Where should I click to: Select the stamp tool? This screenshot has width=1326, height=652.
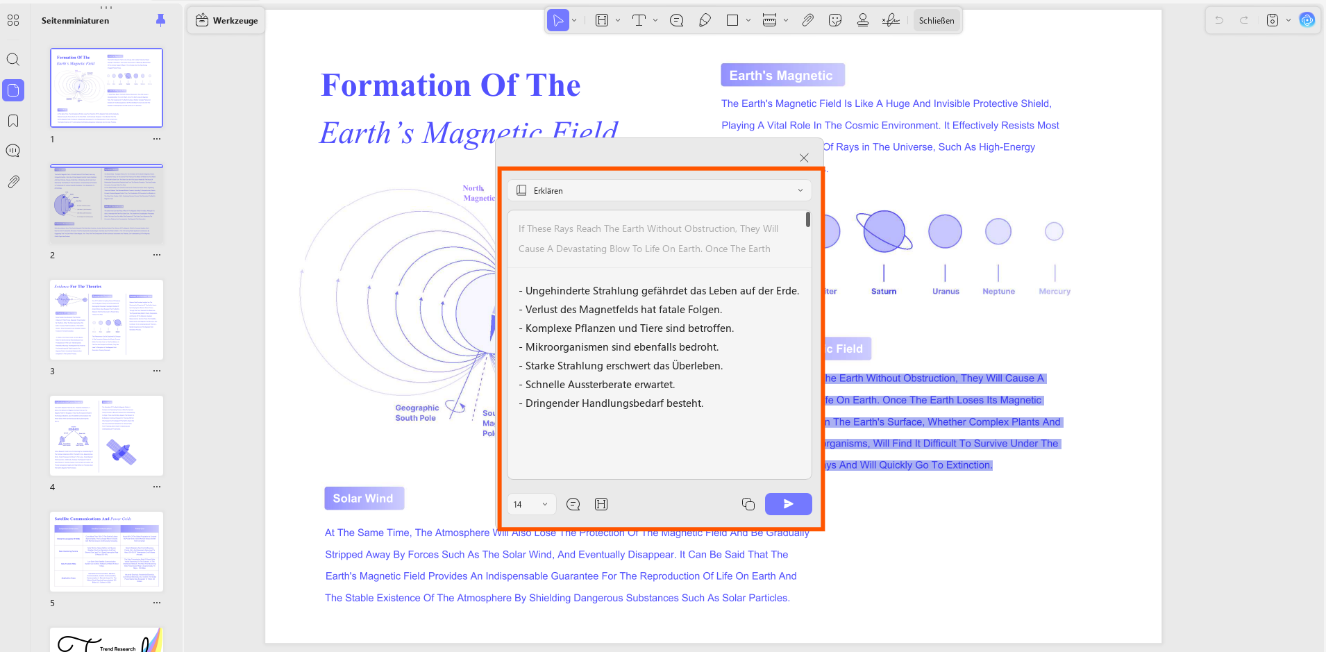click(x=863, y=21)
